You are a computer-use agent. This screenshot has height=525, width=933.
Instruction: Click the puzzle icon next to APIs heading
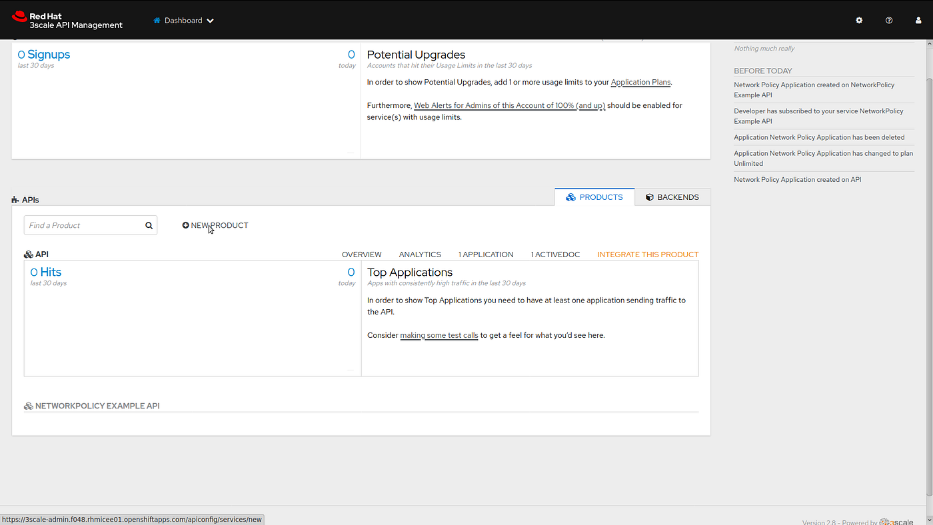(15, 200)
